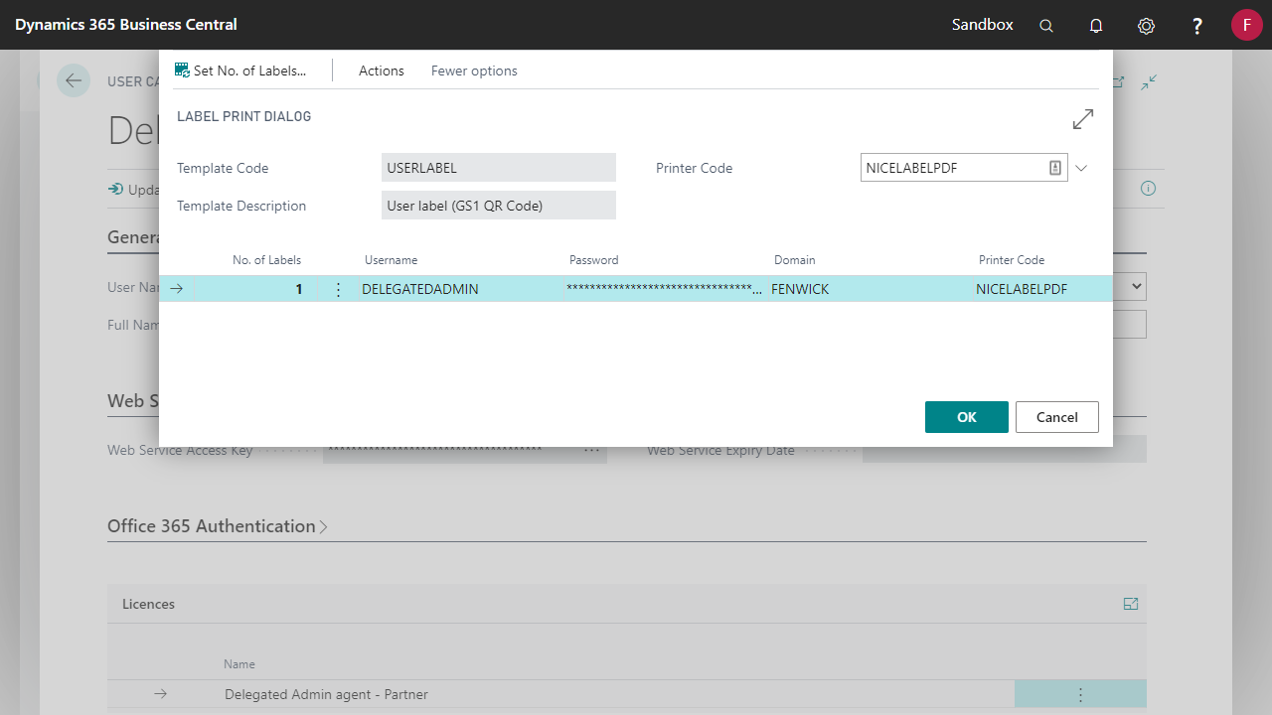Go back using the back arrow on User Card
Viewport: 1272px width, 715px height.
pyautogui.click(x=74, y=80)
